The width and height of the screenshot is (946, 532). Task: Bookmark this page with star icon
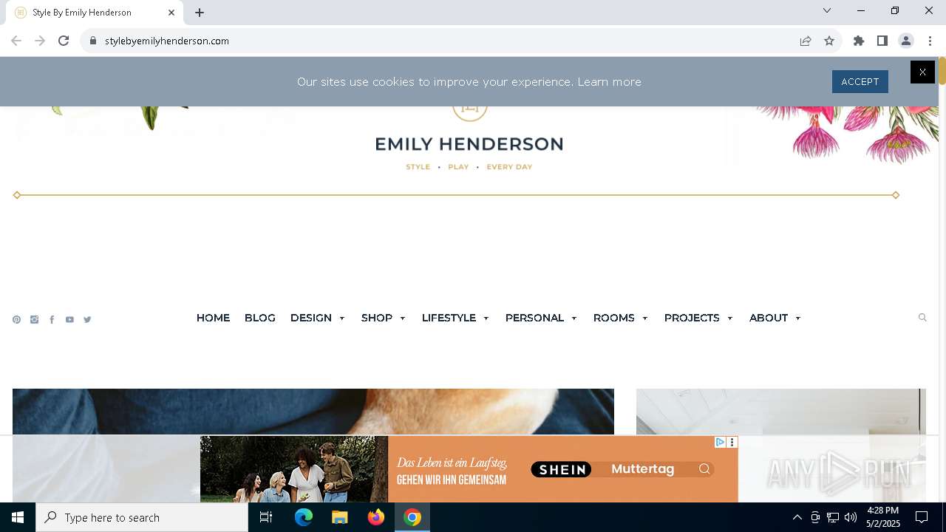tap(829, 41)
